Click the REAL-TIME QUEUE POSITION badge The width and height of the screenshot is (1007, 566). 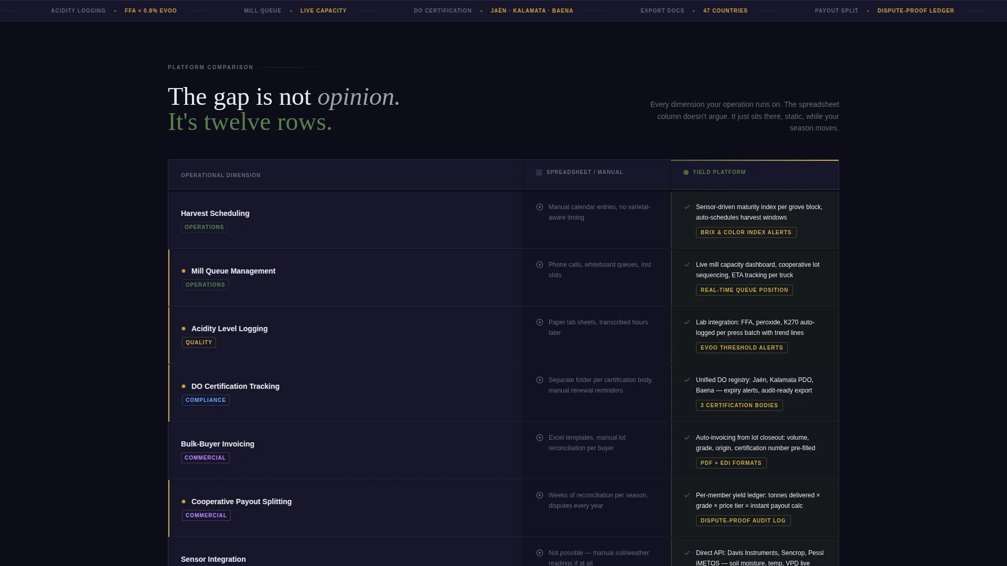pos(744,290)
